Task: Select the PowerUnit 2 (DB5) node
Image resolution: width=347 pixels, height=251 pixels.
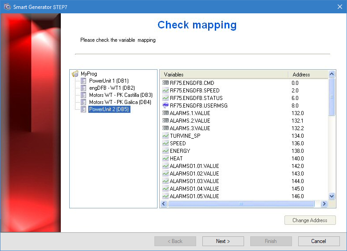Action: pos(109,109)
